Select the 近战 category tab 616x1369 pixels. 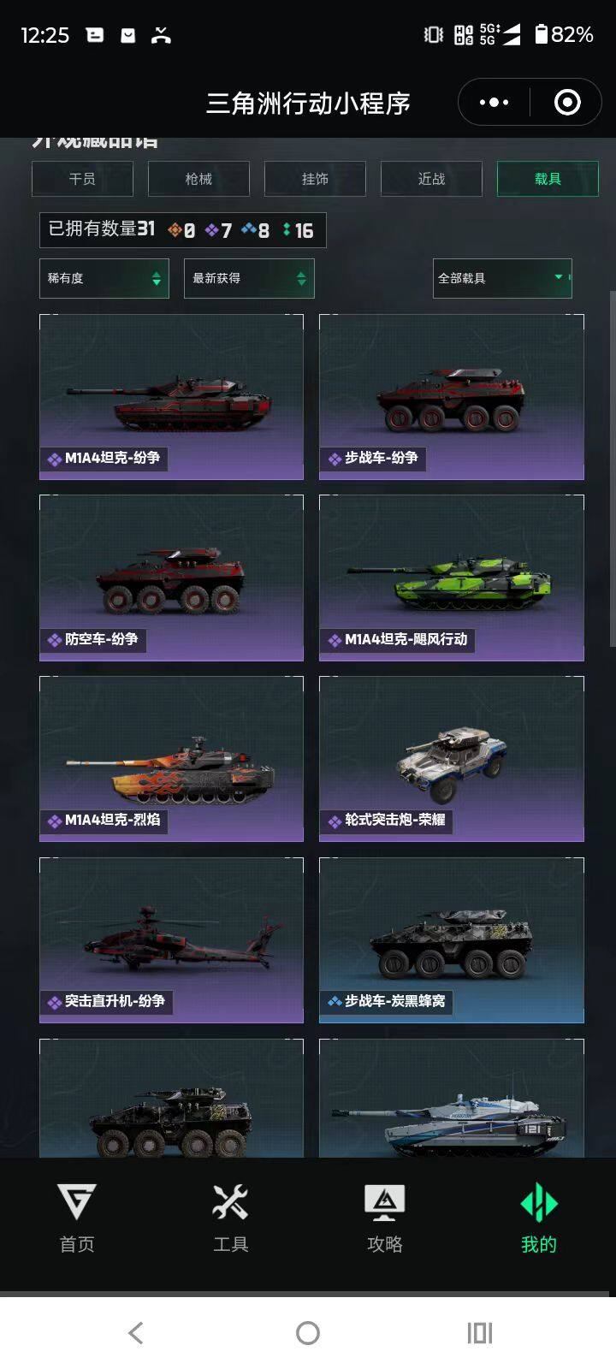(431, 179)
